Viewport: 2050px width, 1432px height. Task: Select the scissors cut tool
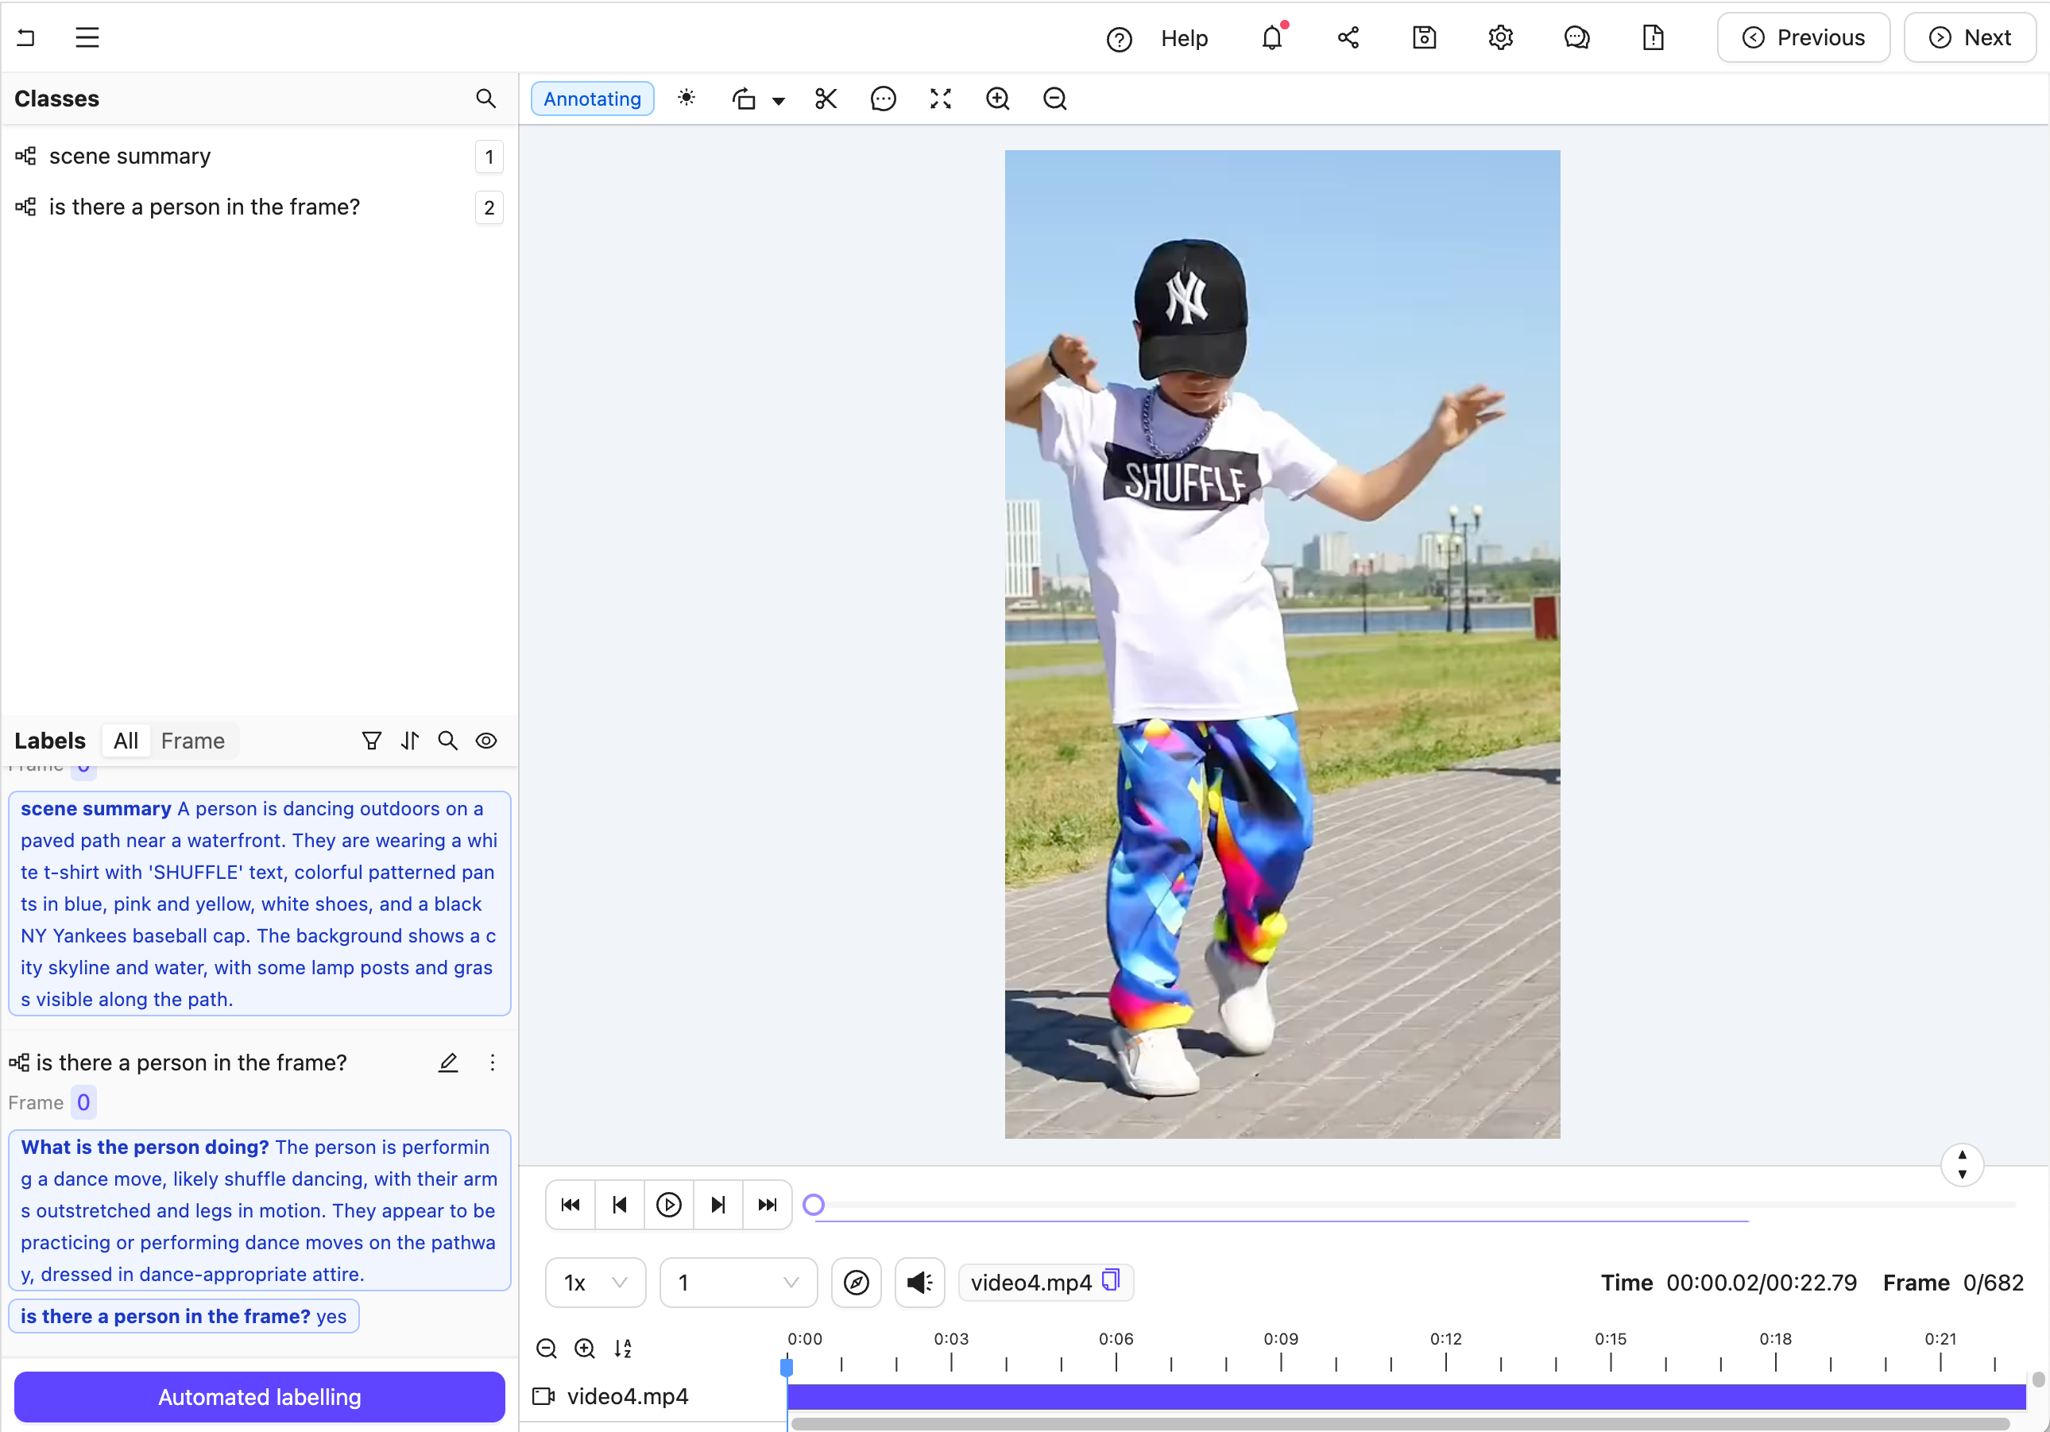(826, 99)
